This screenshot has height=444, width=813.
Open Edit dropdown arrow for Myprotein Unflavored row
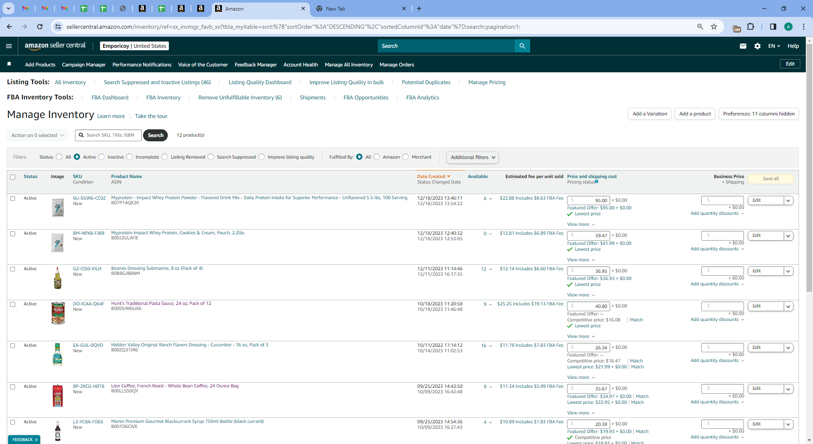tap(788, 200)
